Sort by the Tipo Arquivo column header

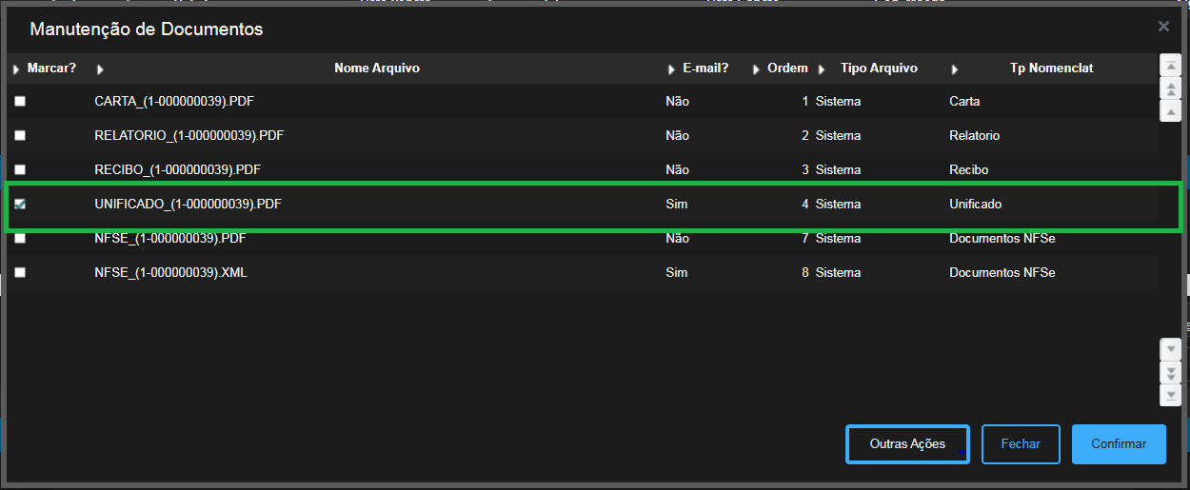(878, 69)
